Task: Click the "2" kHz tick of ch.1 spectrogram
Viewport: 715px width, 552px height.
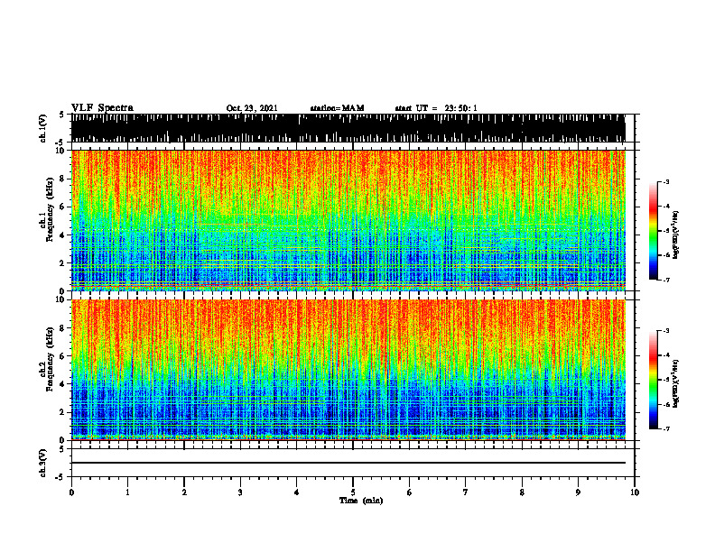Action: coord(62,262)
